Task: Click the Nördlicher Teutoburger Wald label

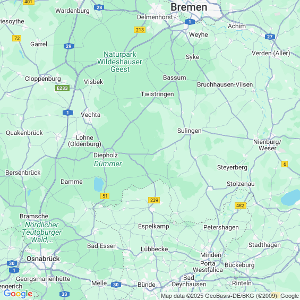Action: [42, 232]
